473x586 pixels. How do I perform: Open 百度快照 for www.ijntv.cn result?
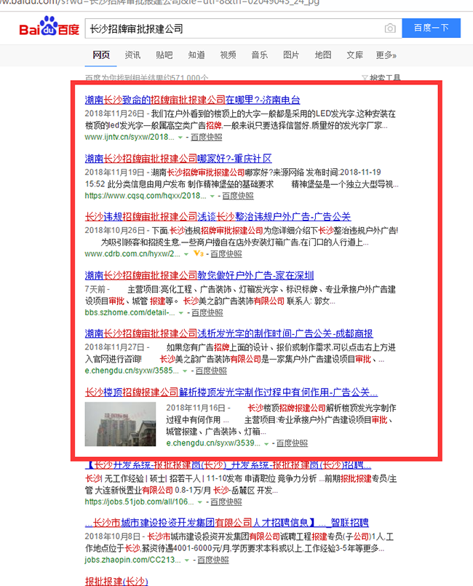206,137
